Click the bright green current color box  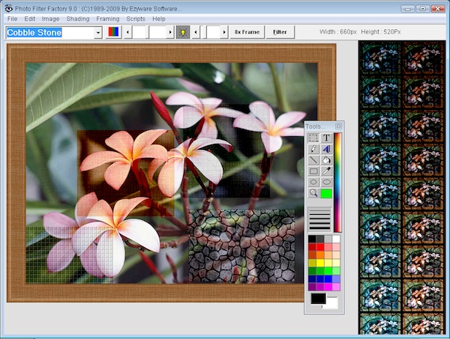(326, 193)
